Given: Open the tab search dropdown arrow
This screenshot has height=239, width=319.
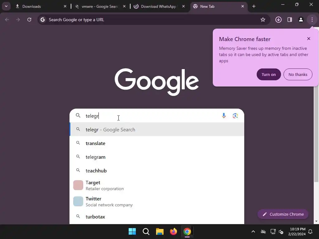Looking at the screenshot, I should pyautogui.click(x=6, y=6).
